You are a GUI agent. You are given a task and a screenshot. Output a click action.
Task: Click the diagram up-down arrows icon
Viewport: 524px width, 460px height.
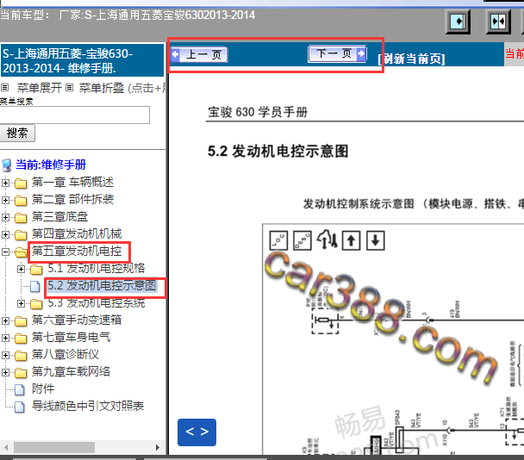(327, 240)
